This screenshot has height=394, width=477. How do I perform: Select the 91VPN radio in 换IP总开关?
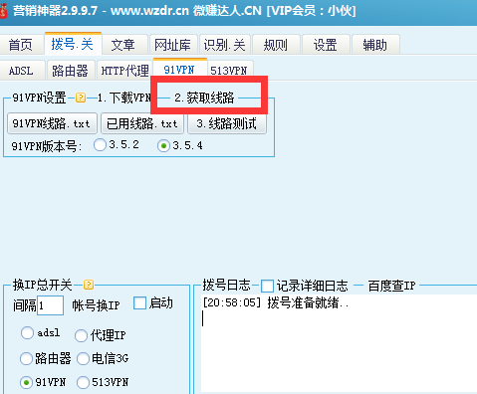pos(26,382)
